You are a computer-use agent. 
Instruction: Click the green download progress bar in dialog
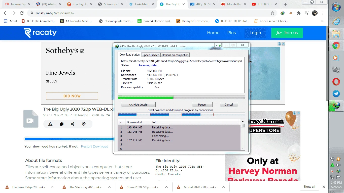point(181,97)
